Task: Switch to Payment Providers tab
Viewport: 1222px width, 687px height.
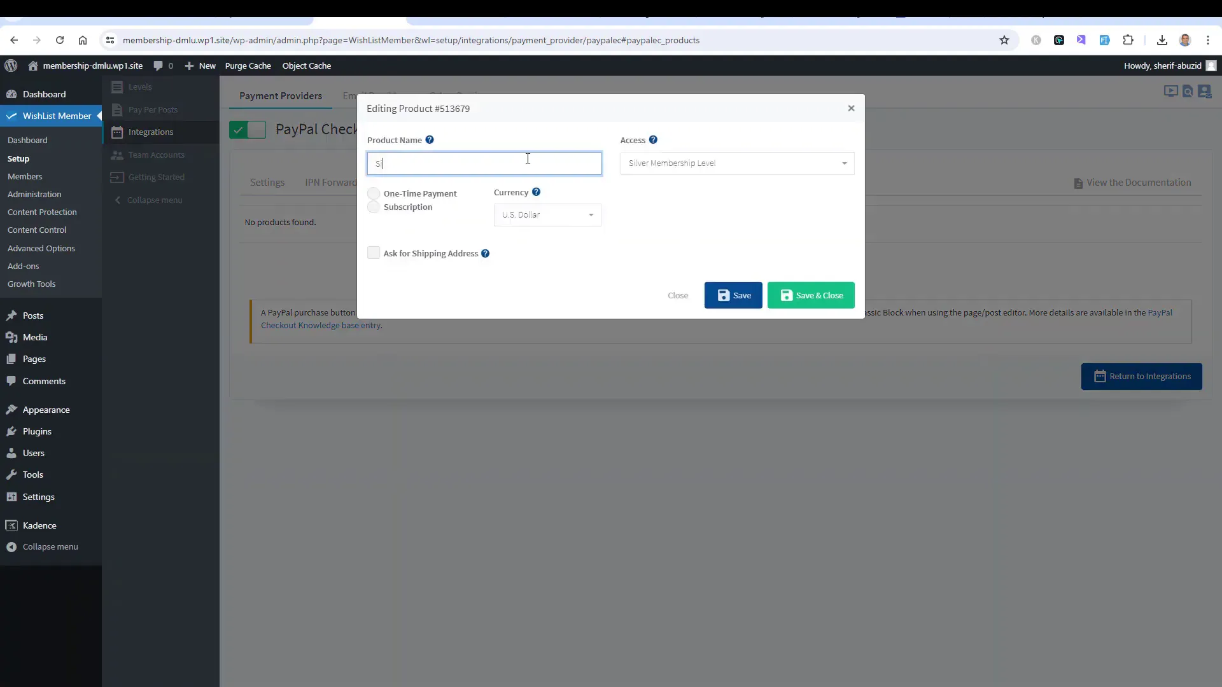Action: coord(281,95)
